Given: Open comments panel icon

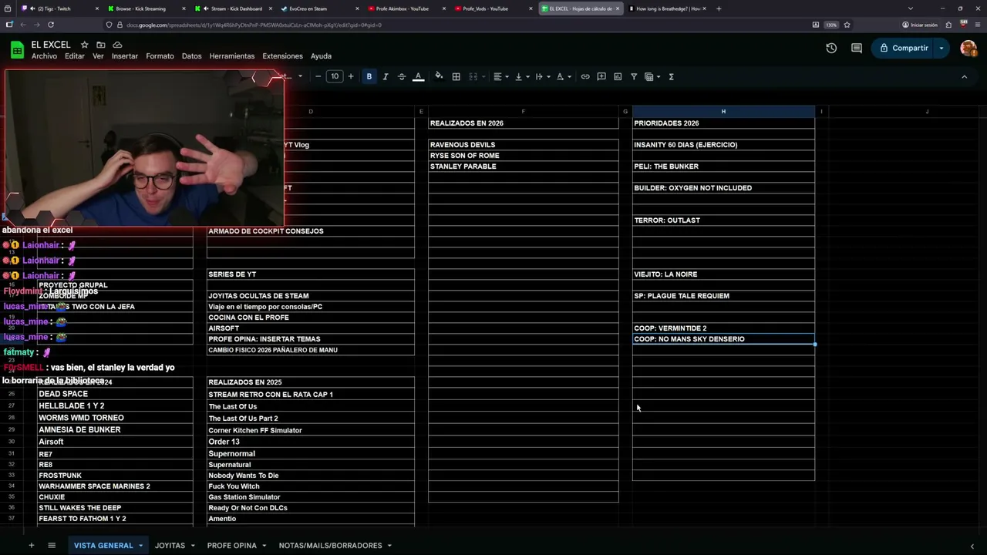Looking at the screenshot, I should [x=857, y=48].
